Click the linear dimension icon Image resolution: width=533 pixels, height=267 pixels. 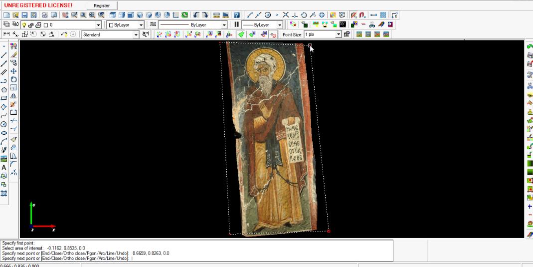pyautogui.click(x=6, y=34)
